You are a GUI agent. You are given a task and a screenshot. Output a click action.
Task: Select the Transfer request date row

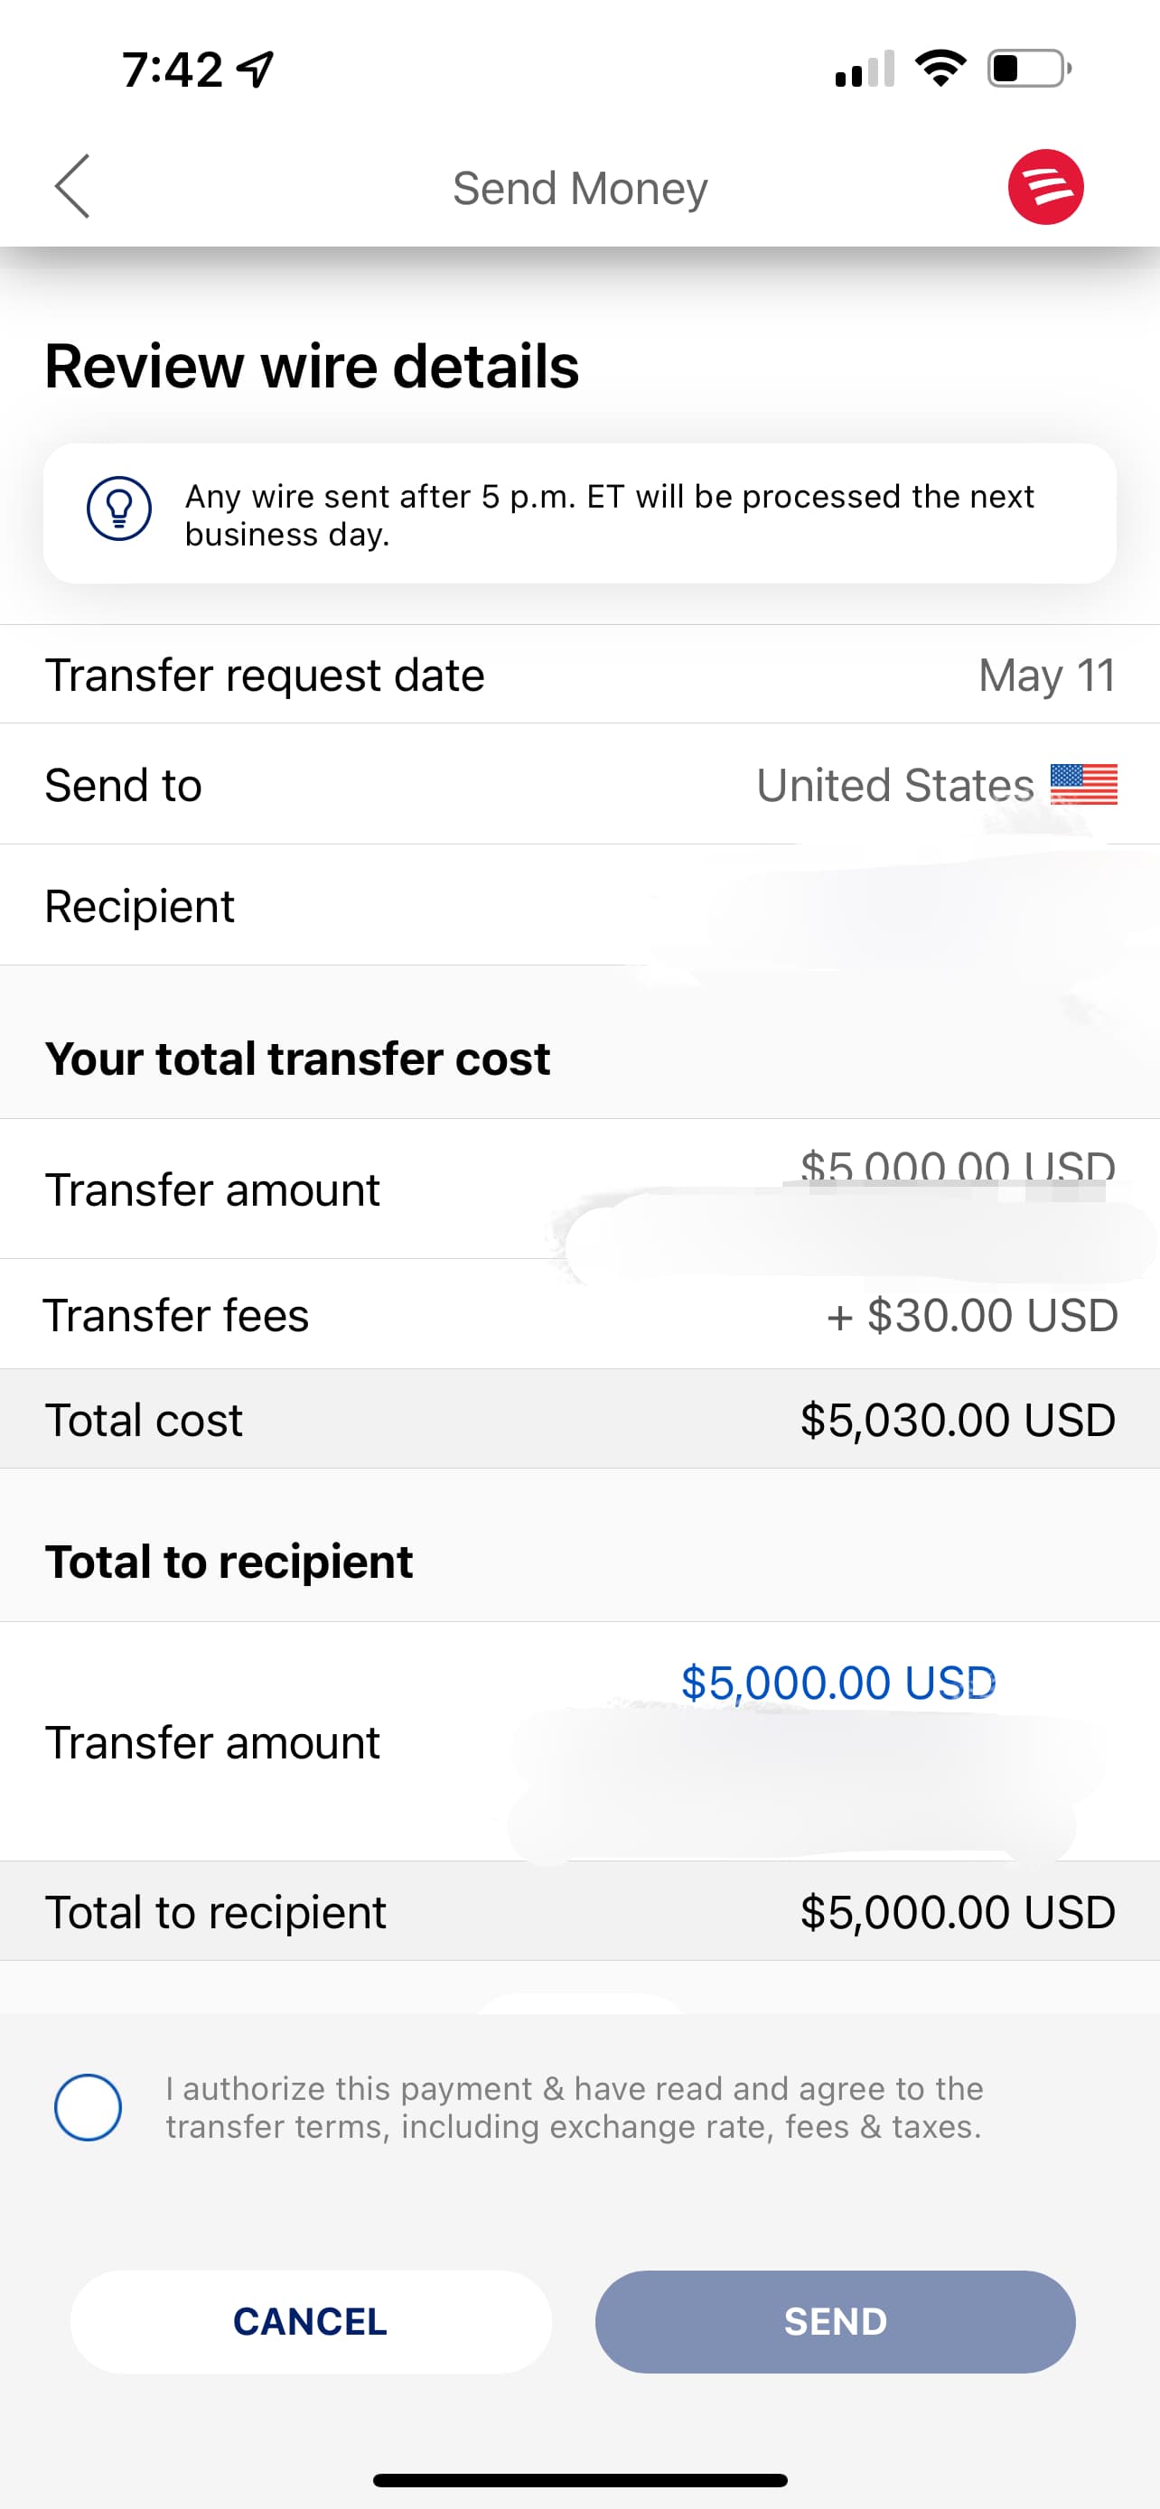point(579,675)
